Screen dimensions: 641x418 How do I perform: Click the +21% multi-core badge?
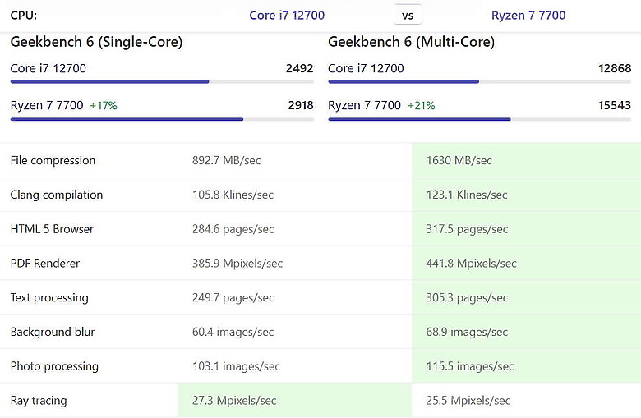point(421,106)
